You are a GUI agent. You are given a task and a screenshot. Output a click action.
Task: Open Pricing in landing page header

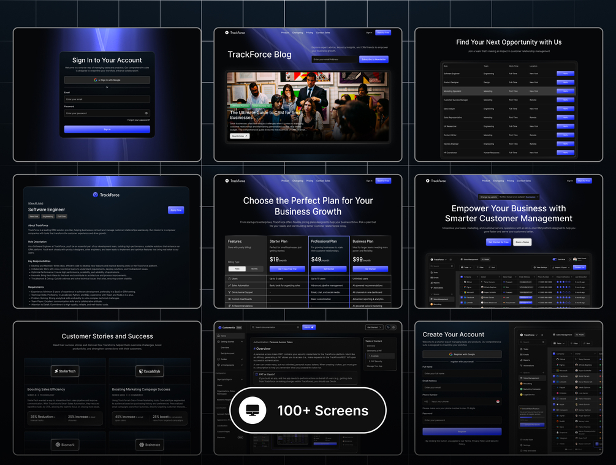[511, 181]
